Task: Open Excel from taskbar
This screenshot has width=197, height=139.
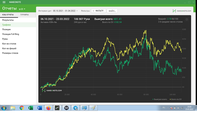Action: (31, 108)
